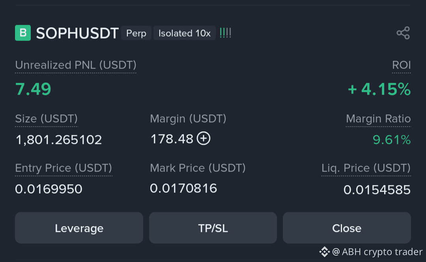Select the position size value 1,801.265102
This screenshot has width=426, height=262.
58,139
